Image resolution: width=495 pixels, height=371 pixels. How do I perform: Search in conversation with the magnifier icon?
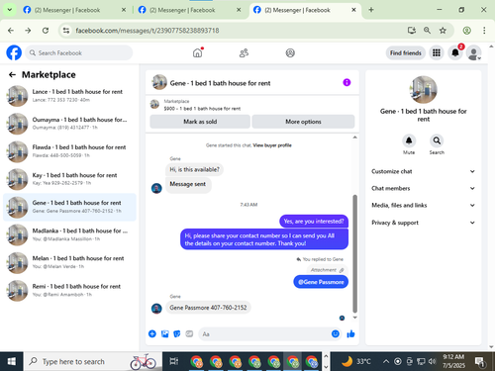point(437,140)
